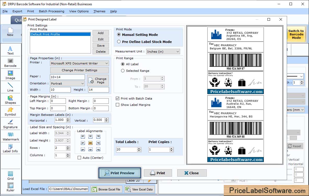Open the Orientation dropdown

[x=67, y=84]
